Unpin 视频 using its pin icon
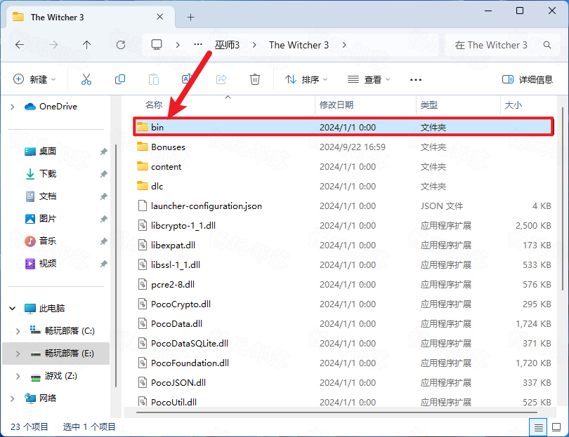Screen dimensions: 569x437 point(104,264)
